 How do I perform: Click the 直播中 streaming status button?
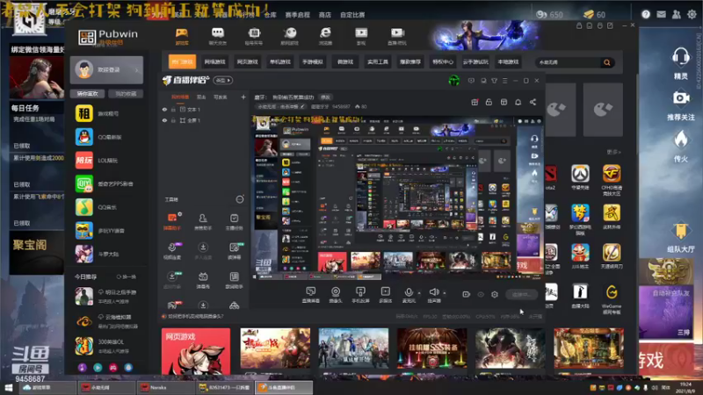click(521, 294)
